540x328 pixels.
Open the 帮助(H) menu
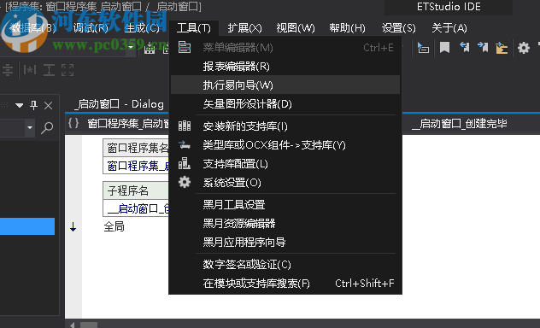tap(347, 28)
